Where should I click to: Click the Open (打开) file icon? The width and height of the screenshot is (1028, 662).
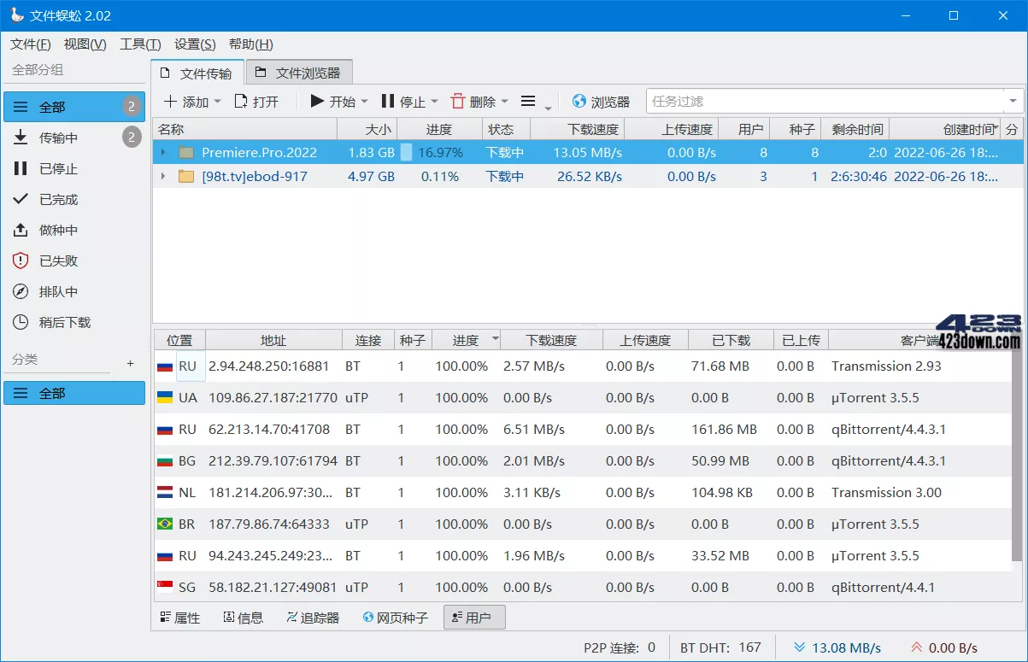pos(241,102)
